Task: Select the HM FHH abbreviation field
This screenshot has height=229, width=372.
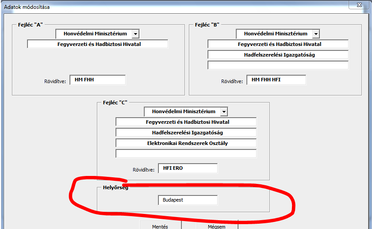Action: [97, 80]
